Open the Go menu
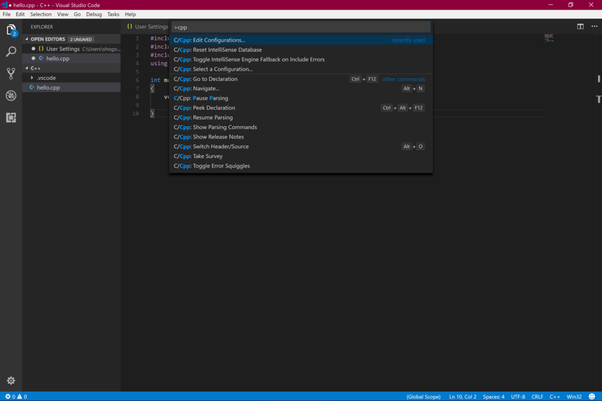Image resolution: width=602 pixels, height=401 pixels. point(77,14)
